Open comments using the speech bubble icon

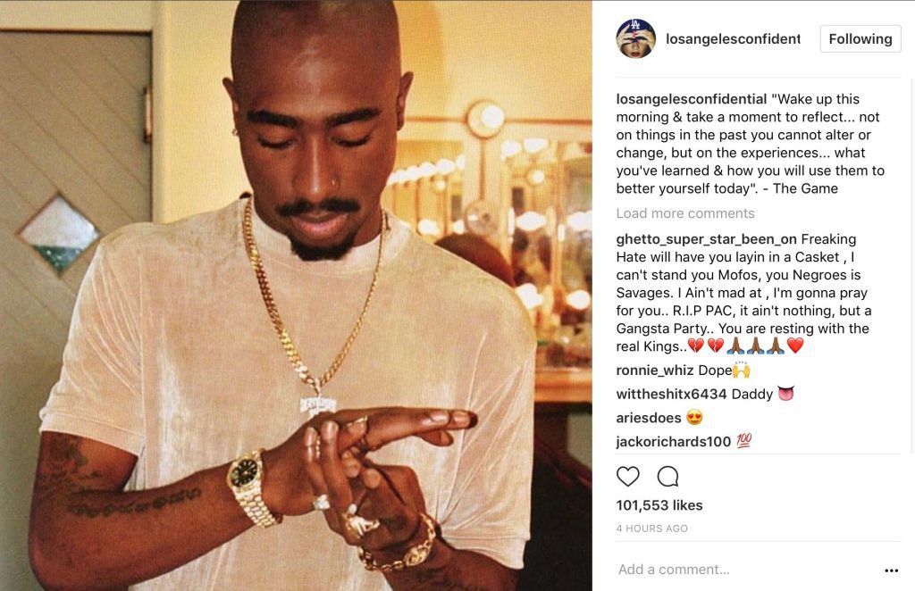coord(667,477)
